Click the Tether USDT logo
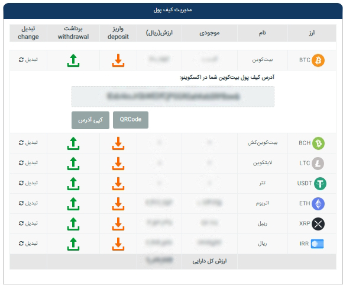 [x=321, y=184]
